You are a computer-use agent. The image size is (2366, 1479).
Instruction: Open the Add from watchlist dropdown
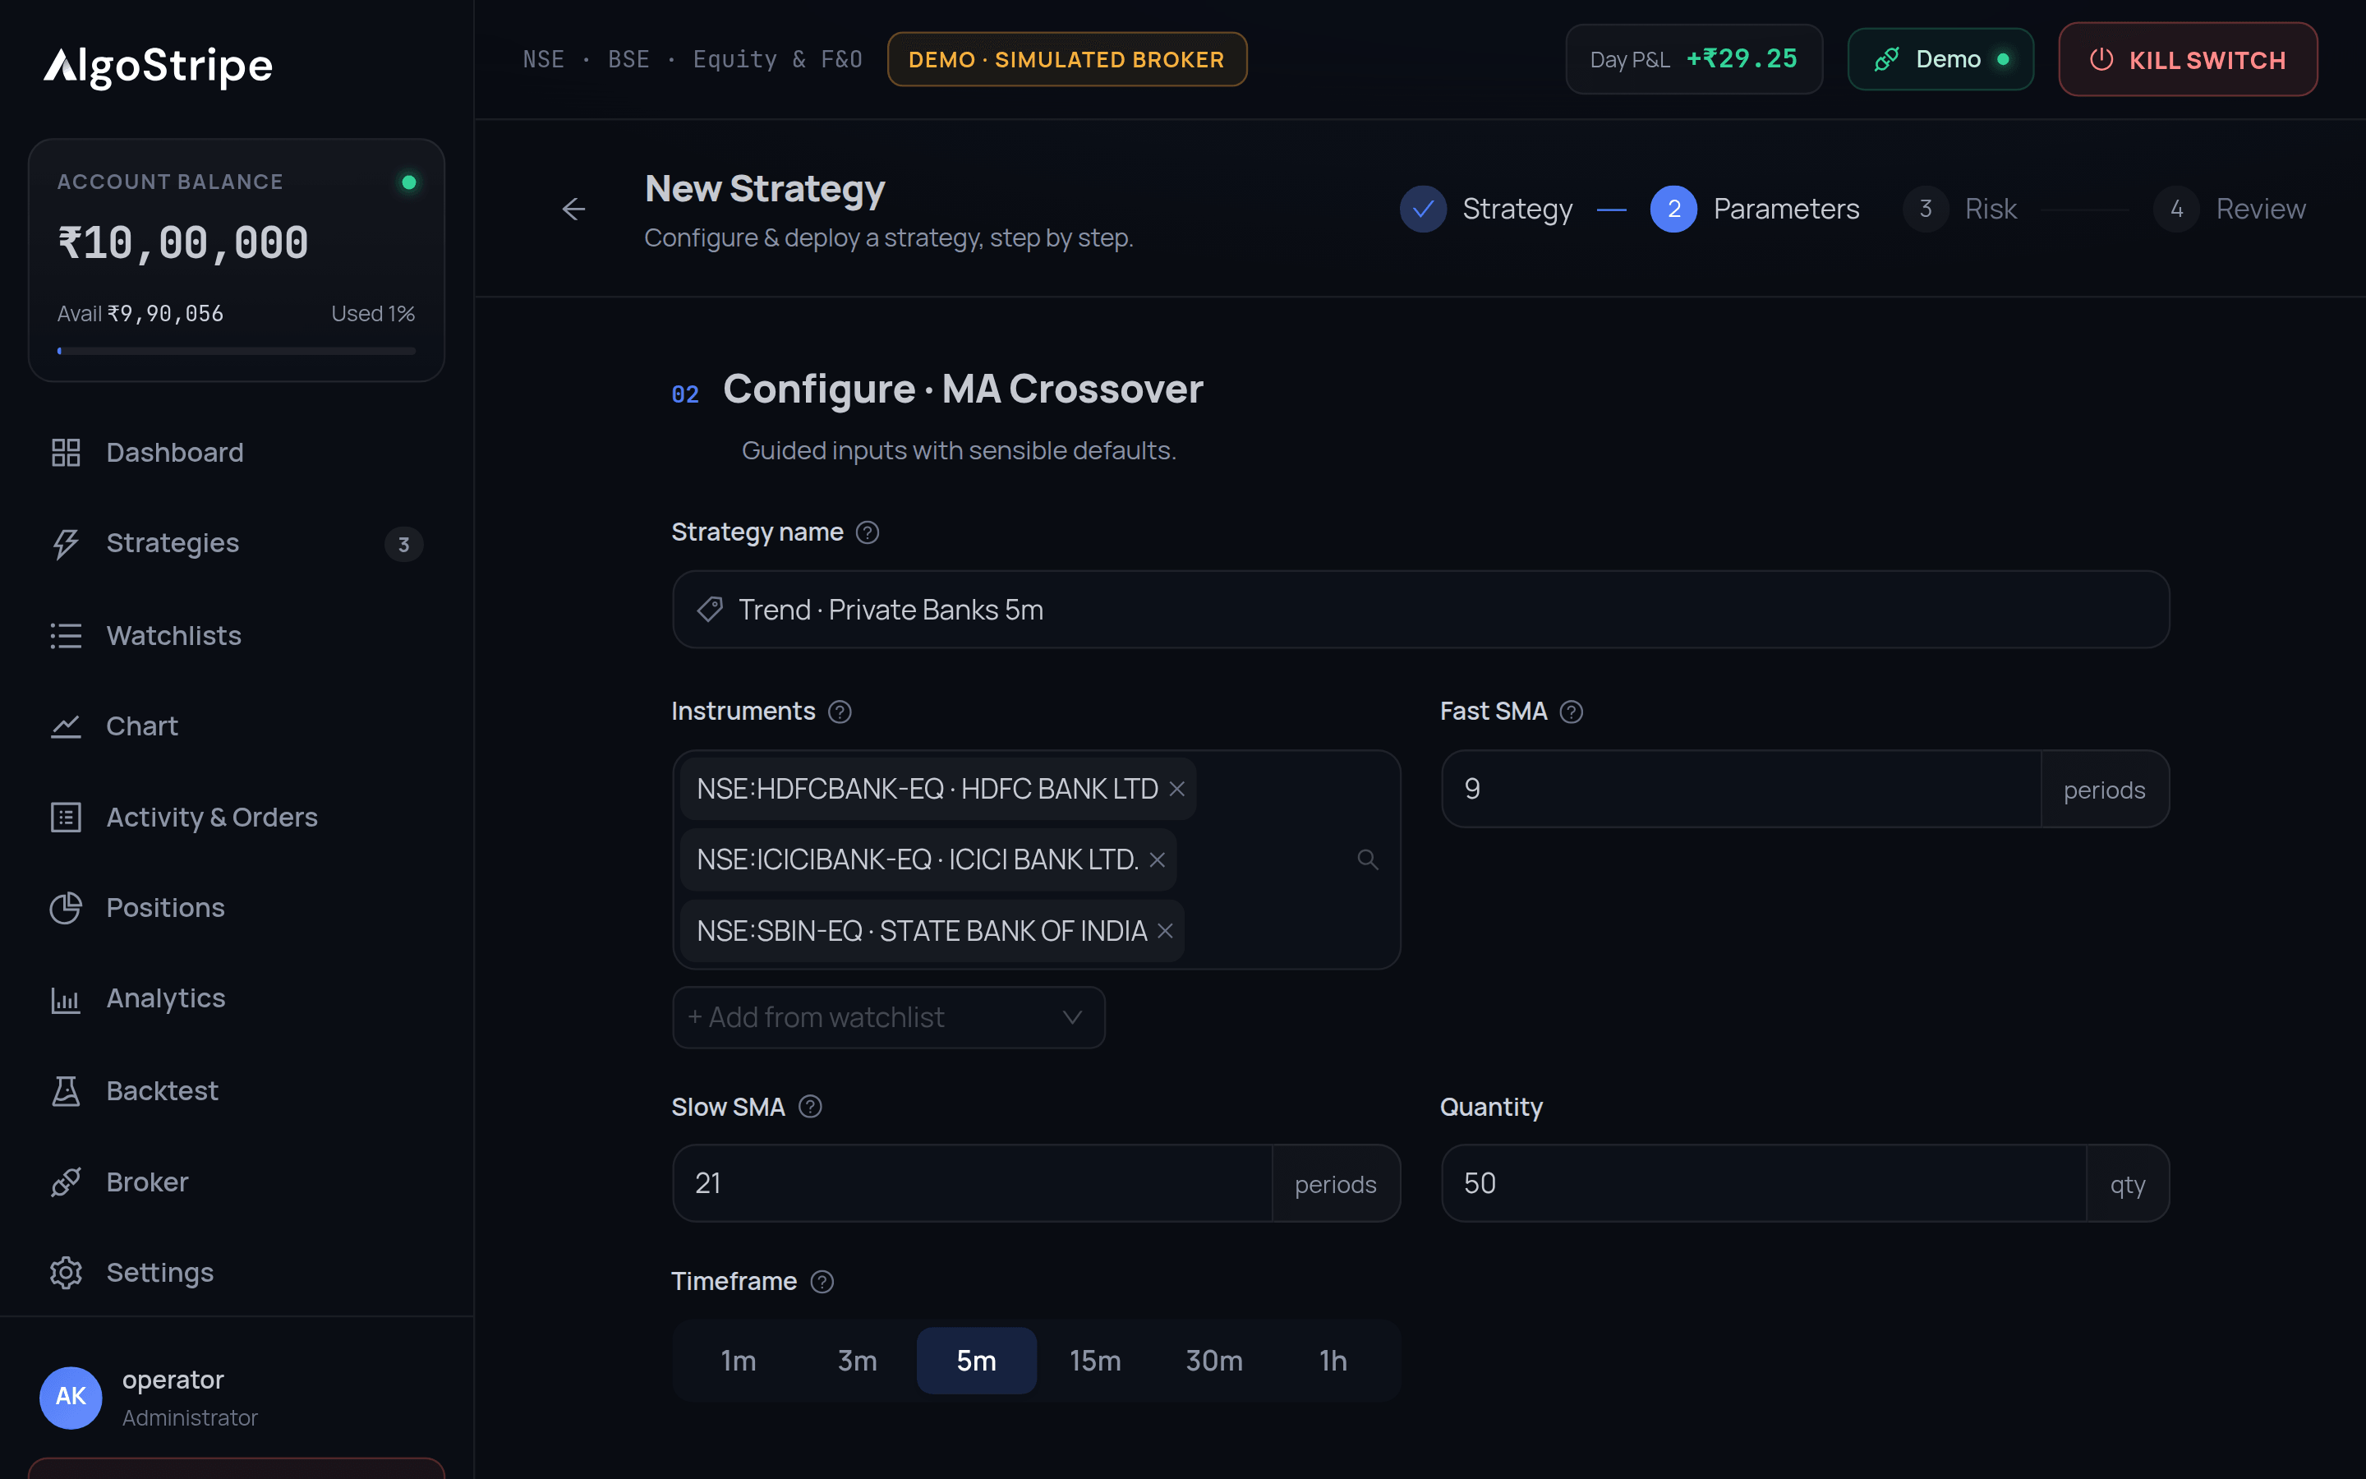coord(888,1017)
